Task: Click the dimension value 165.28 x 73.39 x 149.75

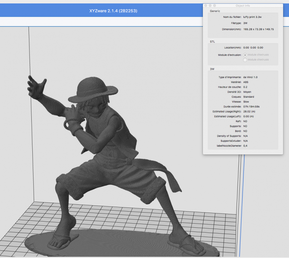Action: [258, 29]
